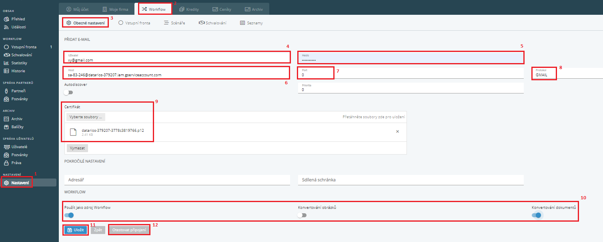Switch to the Kredity tab
This screenshot has width=603, height=242.
189,9
